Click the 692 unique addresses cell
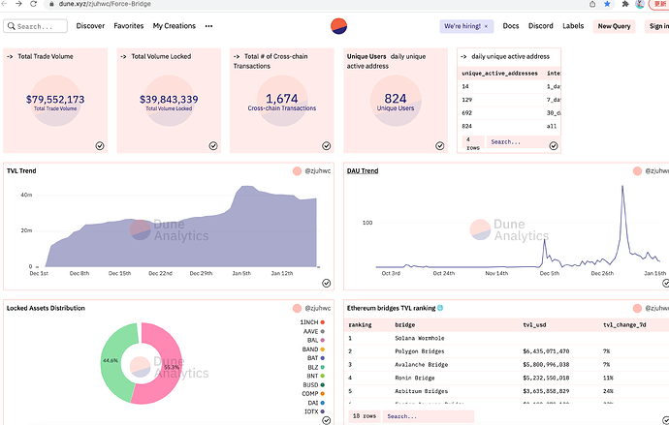The height and width of the screenshot is (425, 669). [x=466, y=113]
